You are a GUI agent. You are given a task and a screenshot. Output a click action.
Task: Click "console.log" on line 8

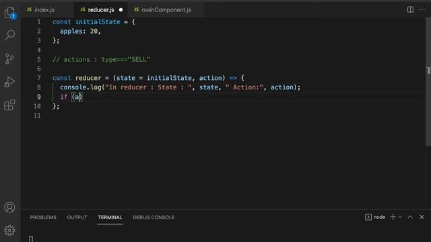81,87
